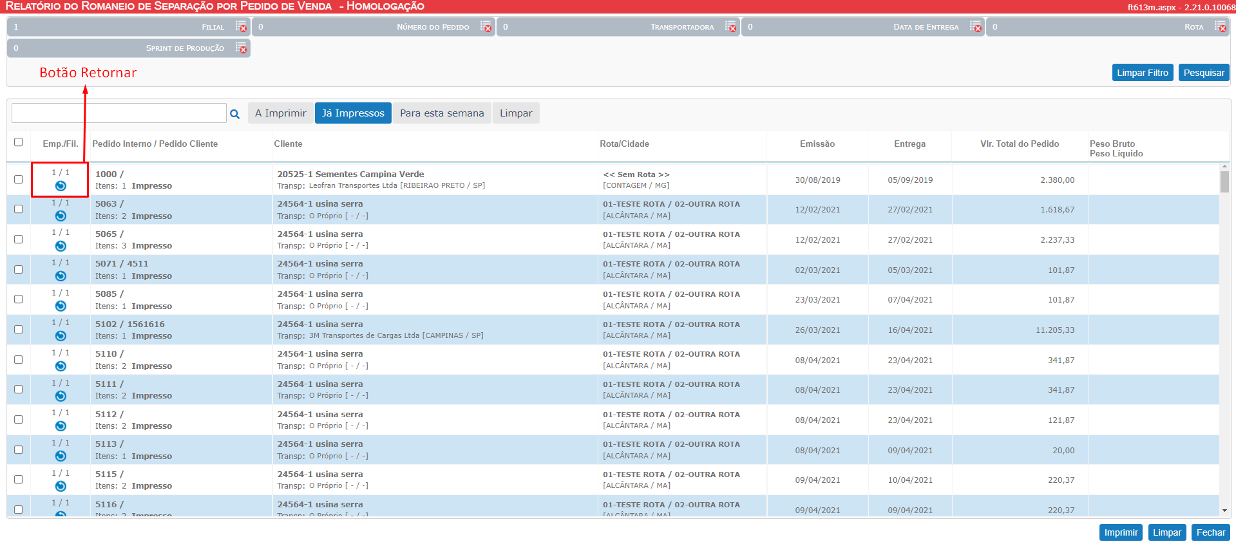The height and width of the screenshot is (544, 1236).
Task: Clear the Transportadora filter icon
Action: tap(730, 26)
